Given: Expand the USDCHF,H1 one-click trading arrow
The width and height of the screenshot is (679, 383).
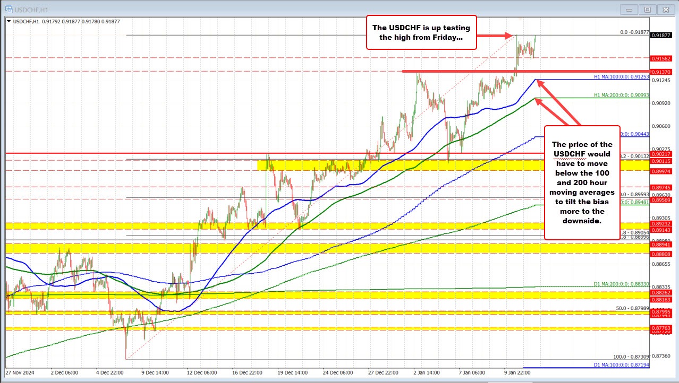Looking at the screenshot, I should pyautogui.click(x=7, y=21).
